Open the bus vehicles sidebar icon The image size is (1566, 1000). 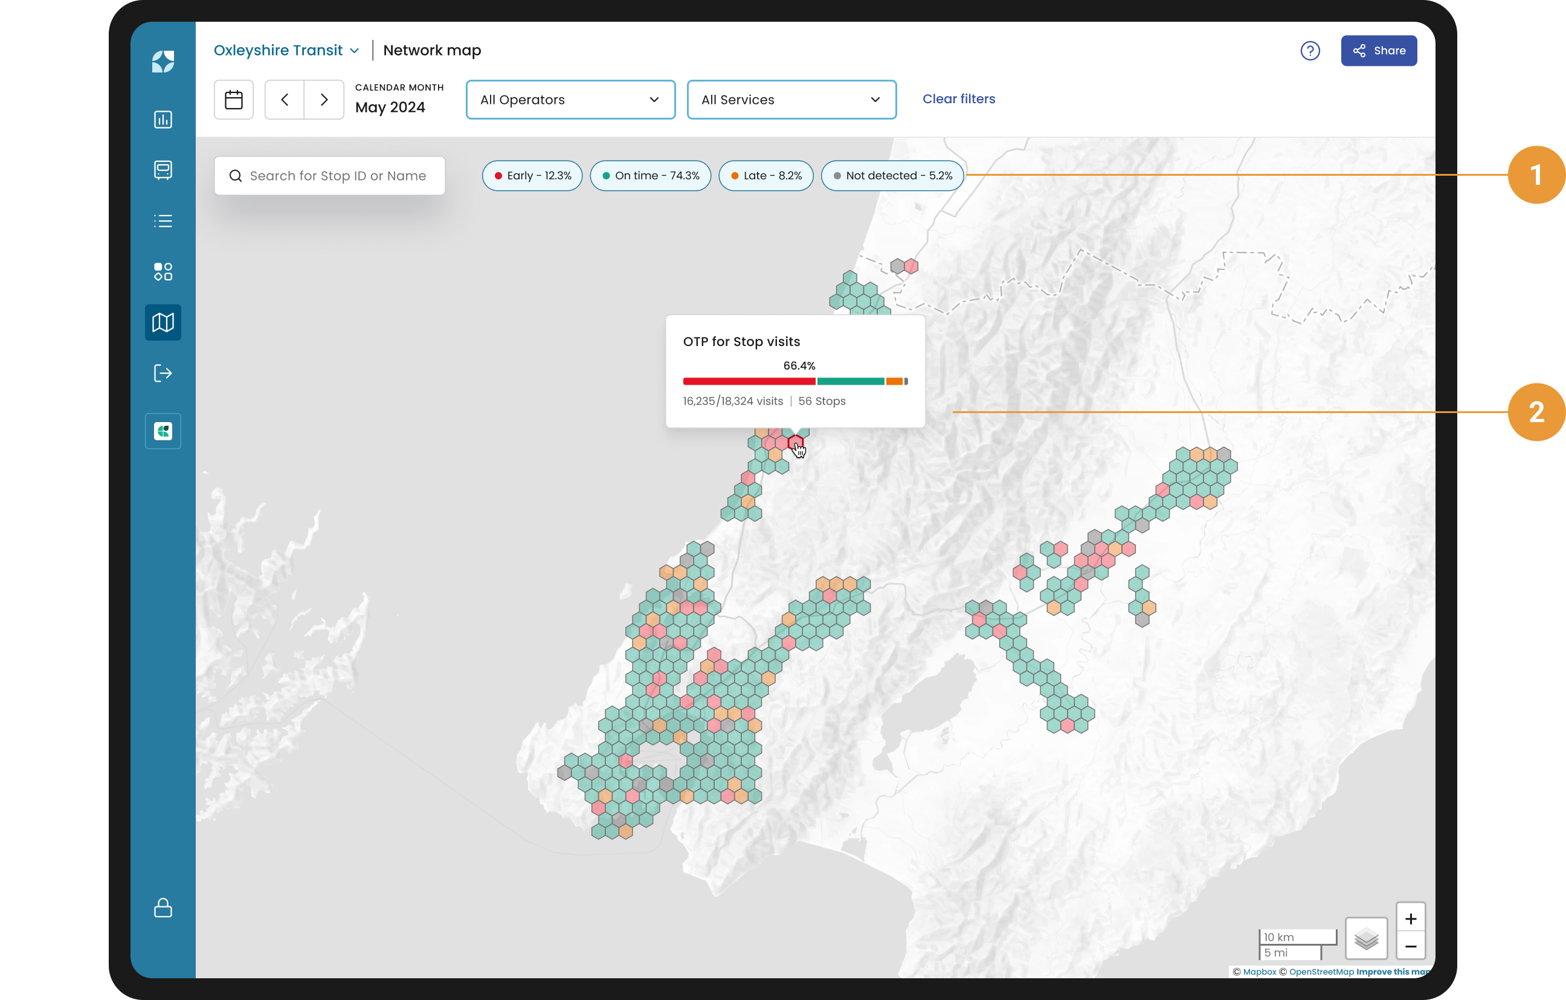pos(163,170)
